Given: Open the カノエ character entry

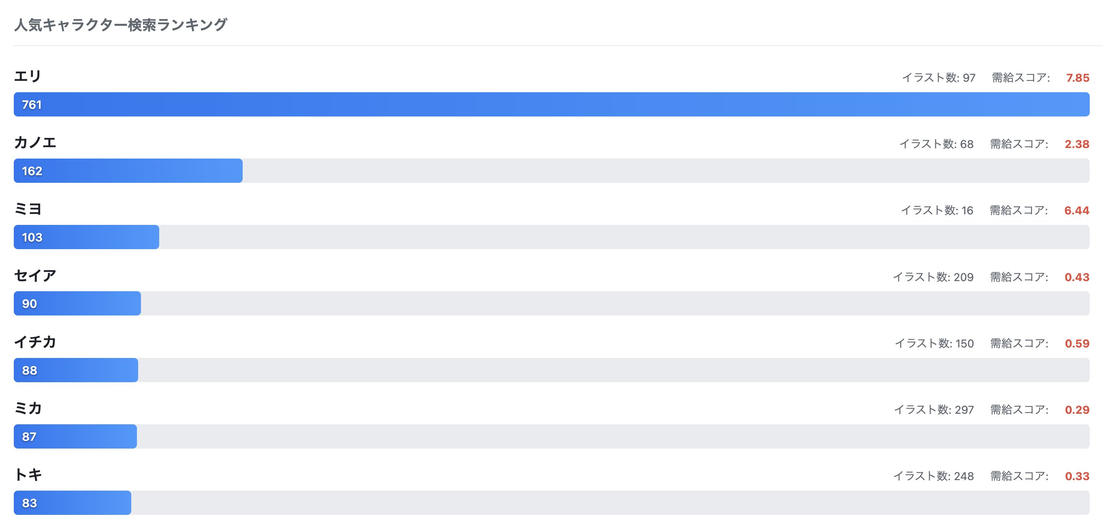Looking at the screenshot, I should pos(35,143).
